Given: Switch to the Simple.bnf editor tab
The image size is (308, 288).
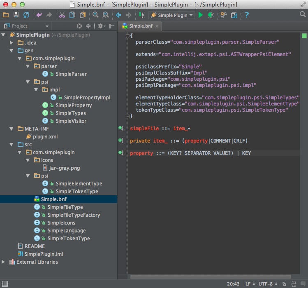Looking at the screenshot, I should pos(140,26).
